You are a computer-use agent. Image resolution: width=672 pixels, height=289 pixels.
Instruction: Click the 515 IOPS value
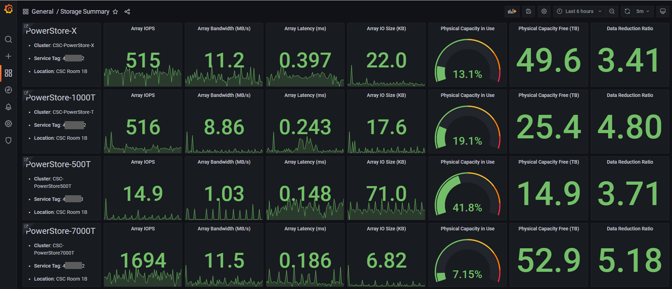(143, 60)
